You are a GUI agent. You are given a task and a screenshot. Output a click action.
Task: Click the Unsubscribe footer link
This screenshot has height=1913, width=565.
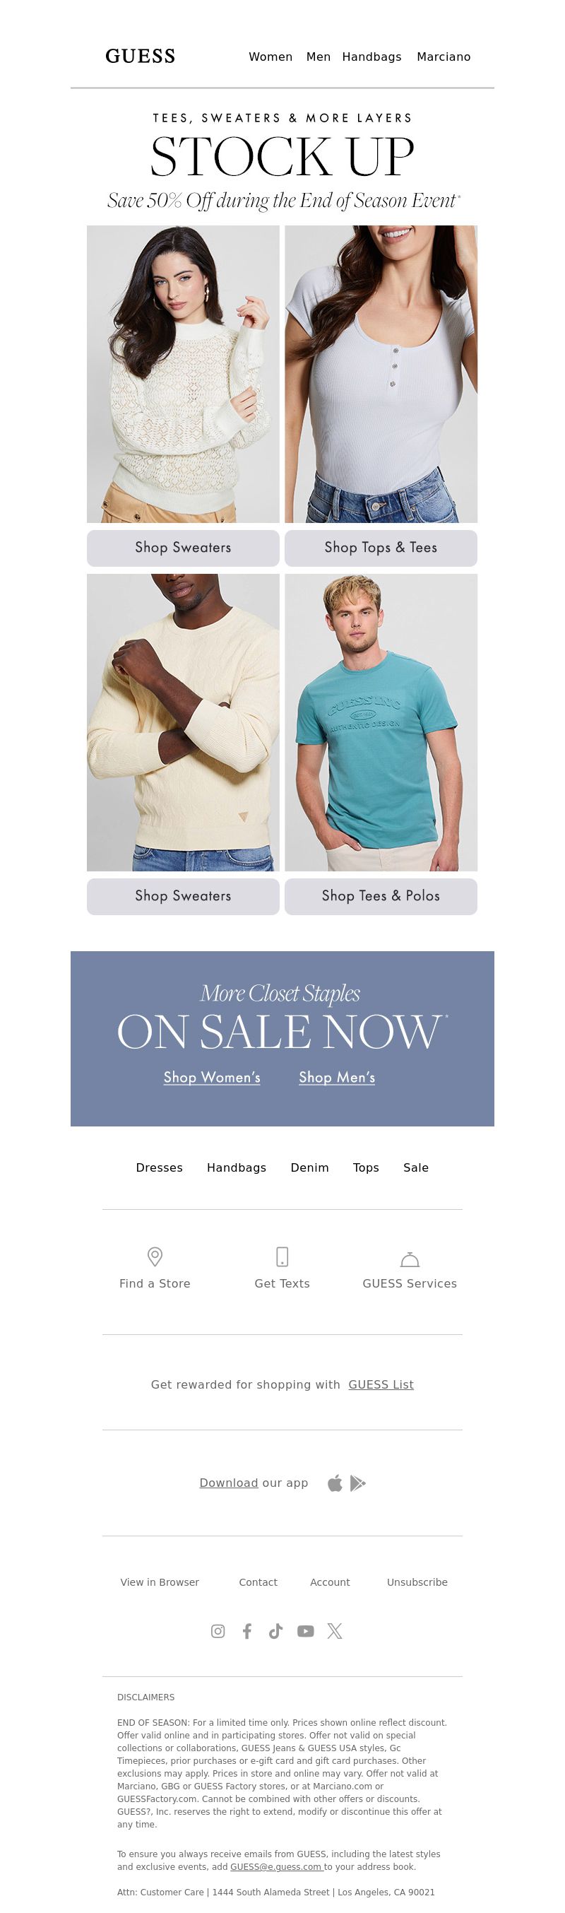click(417, 1582)
